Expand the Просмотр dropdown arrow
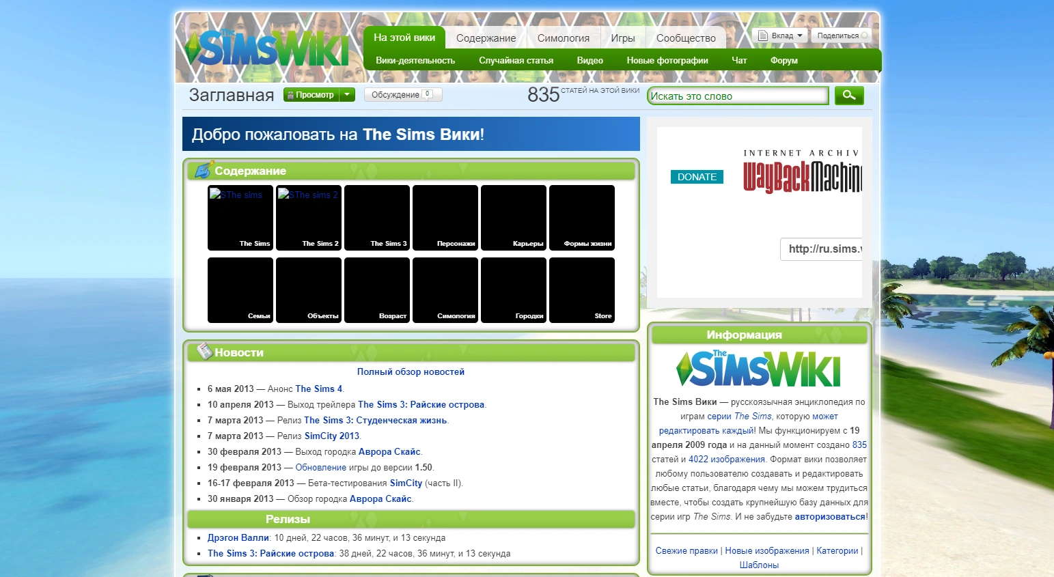This screenshot has width=1054, height=577. (x=347, y=95)
